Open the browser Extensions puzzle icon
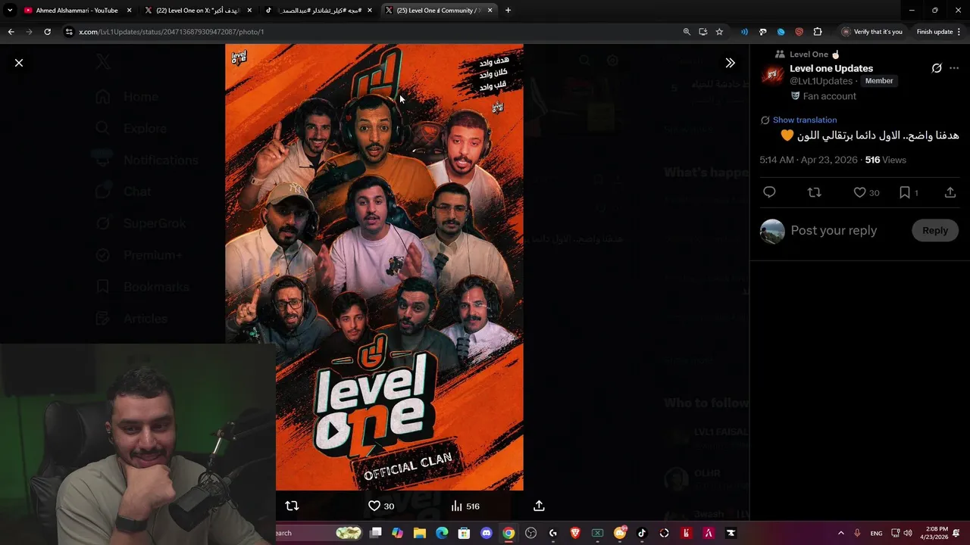 (x=817, y=32)
